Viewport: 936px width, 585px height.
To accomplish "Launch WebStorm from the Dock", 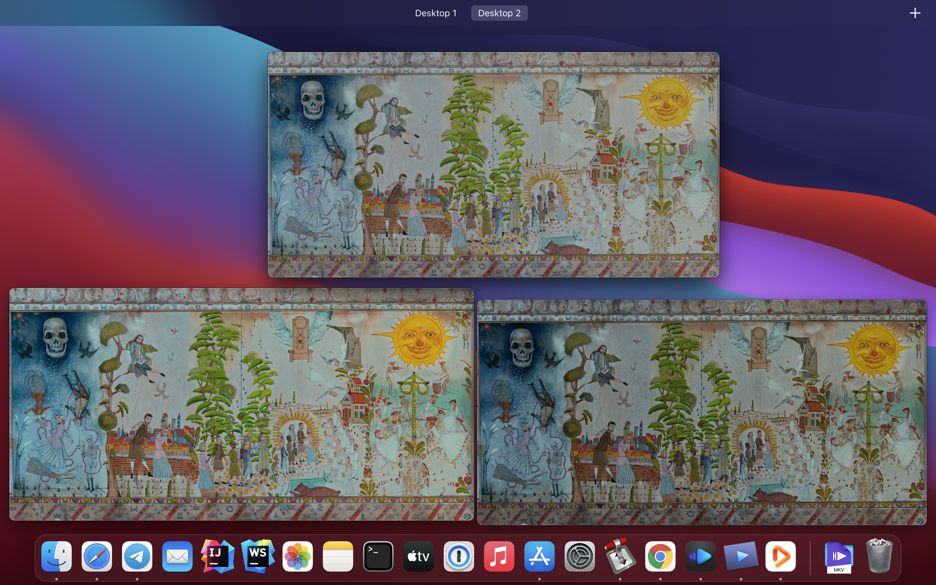I will pyautogui.click(x=258, y=556).
